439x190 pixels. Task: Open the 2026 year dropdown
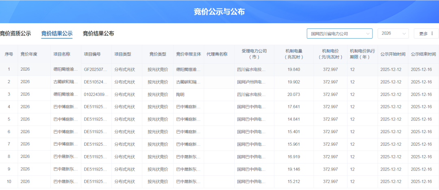[x=393, y=34]
